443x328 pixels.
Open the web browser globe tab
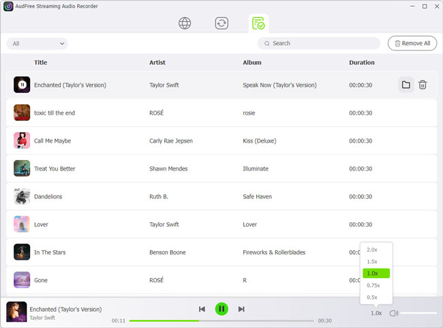point(185,23)
